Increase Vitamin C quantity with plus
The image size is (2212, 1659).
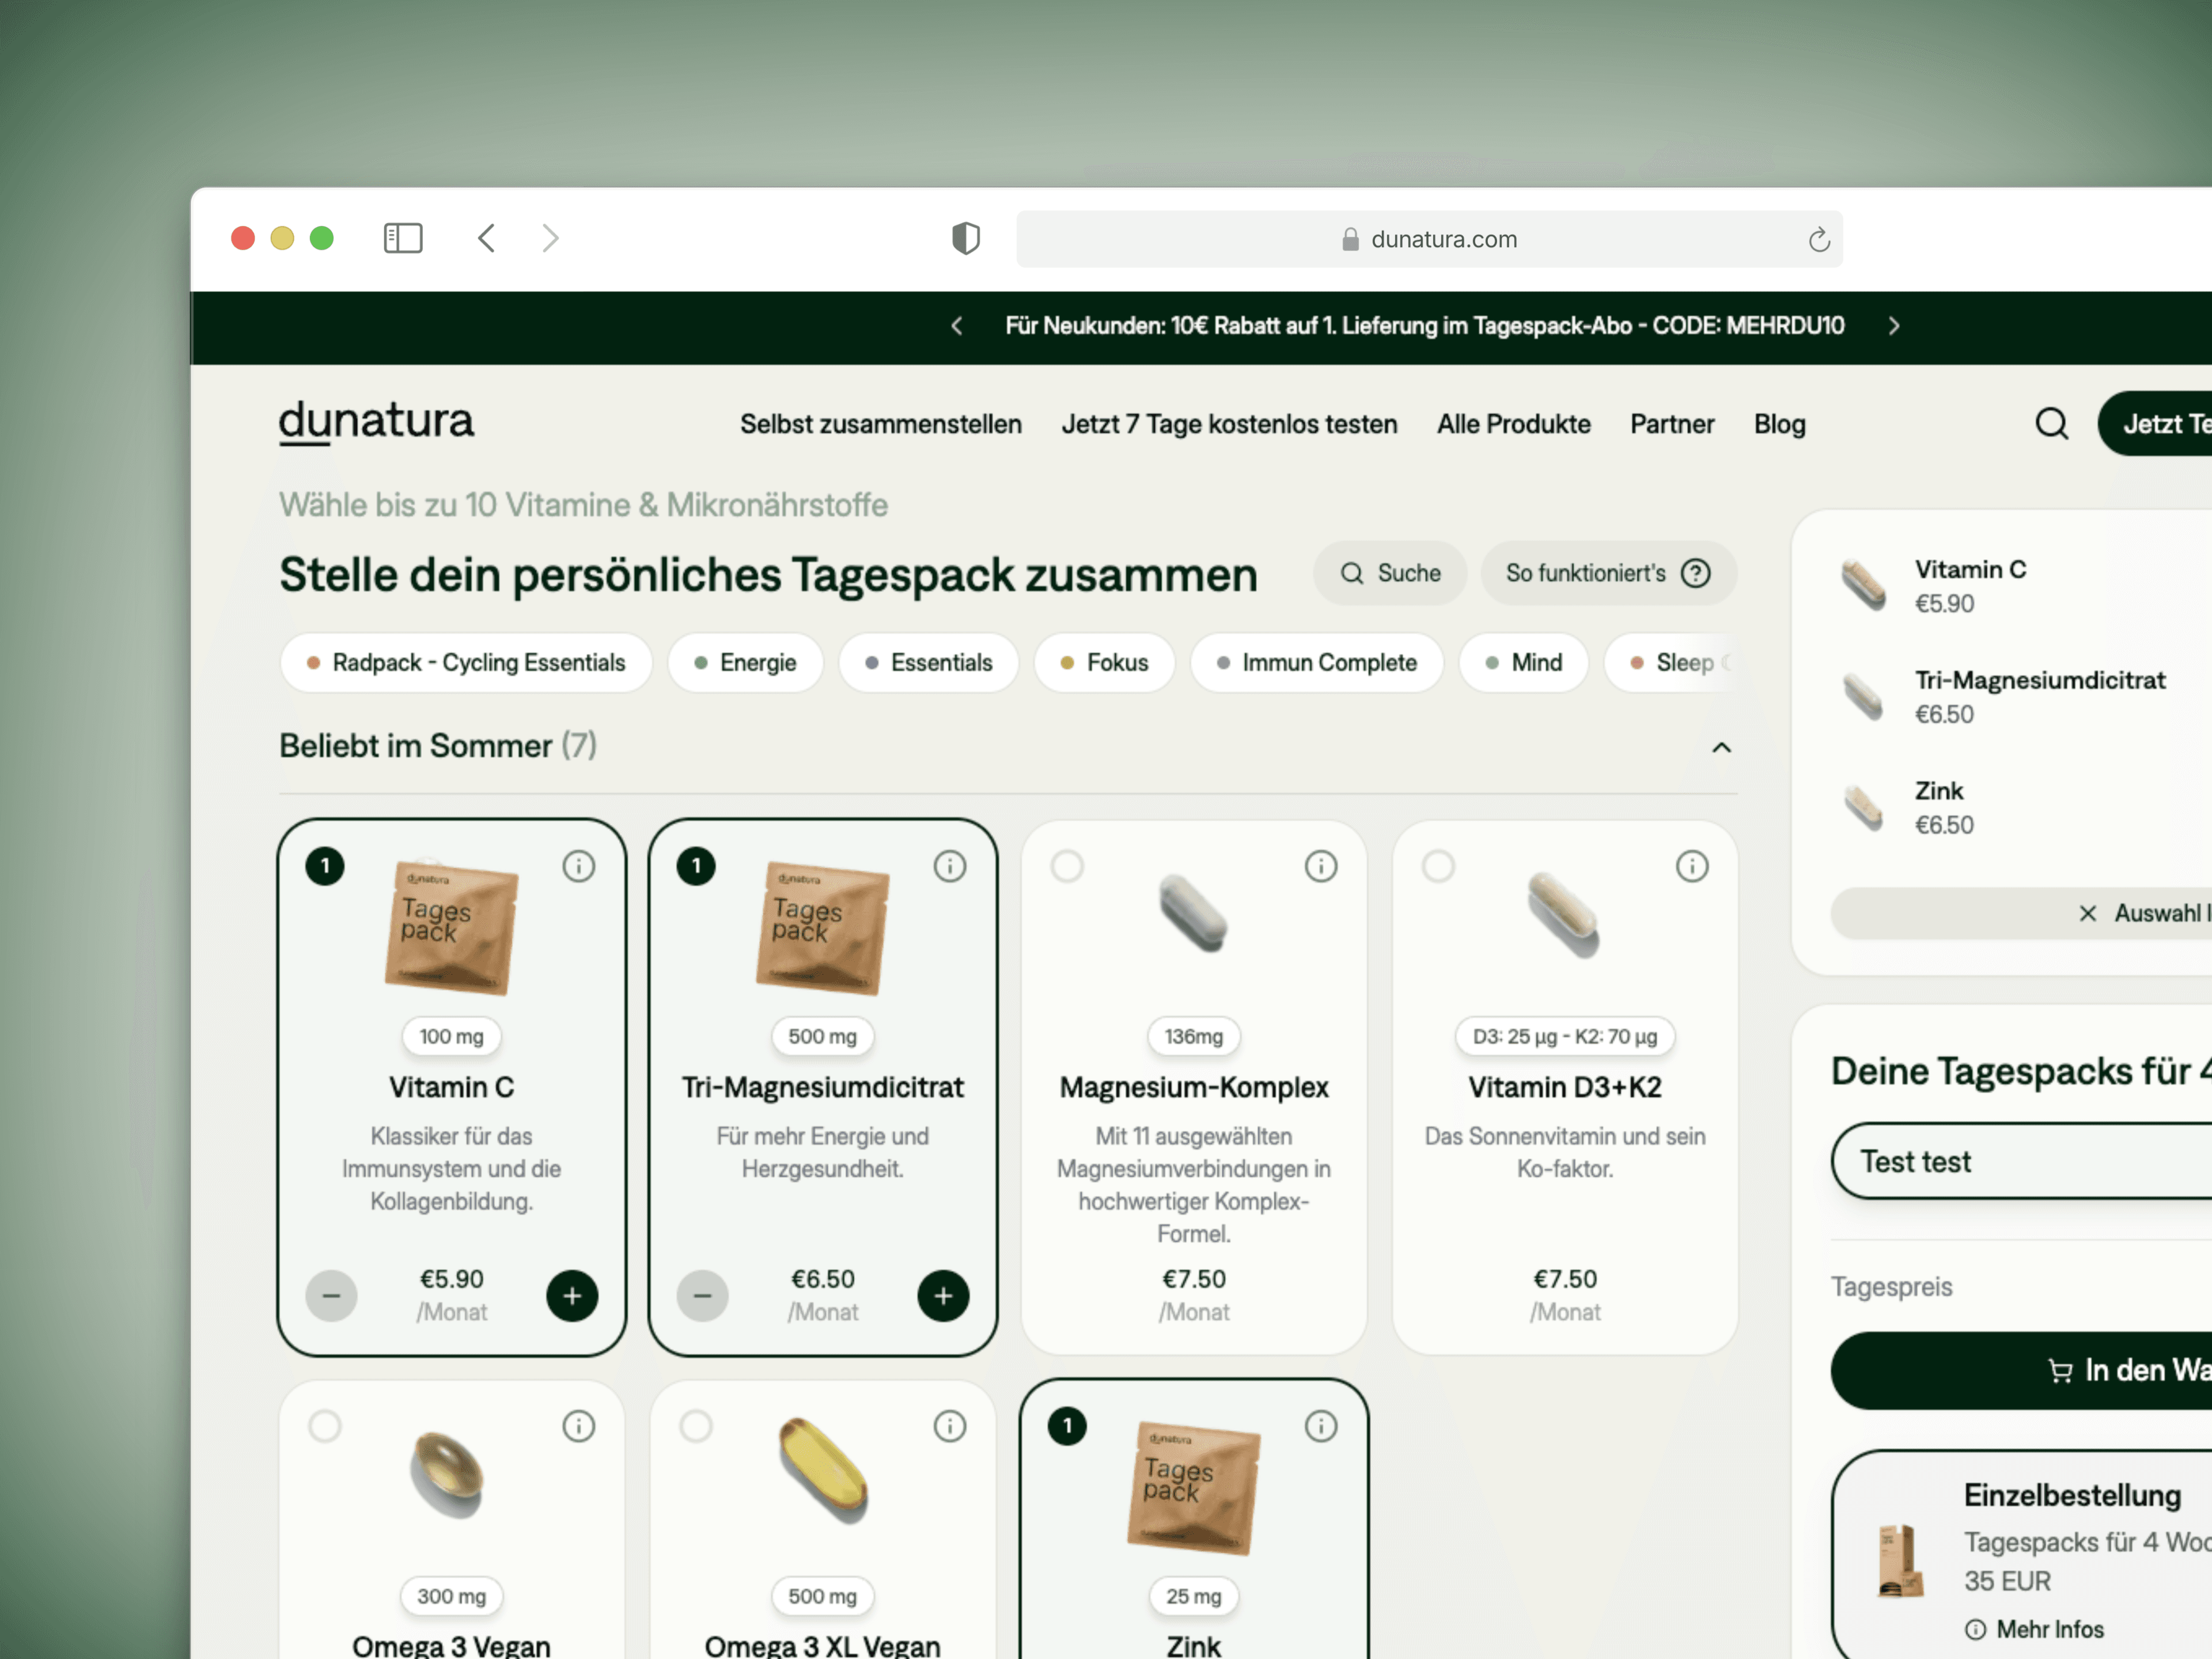(x=572, y=1296)
